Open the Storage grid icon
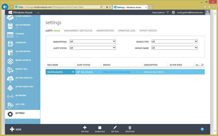The height and width of the screenshot is (136, 218). (10, 35)
